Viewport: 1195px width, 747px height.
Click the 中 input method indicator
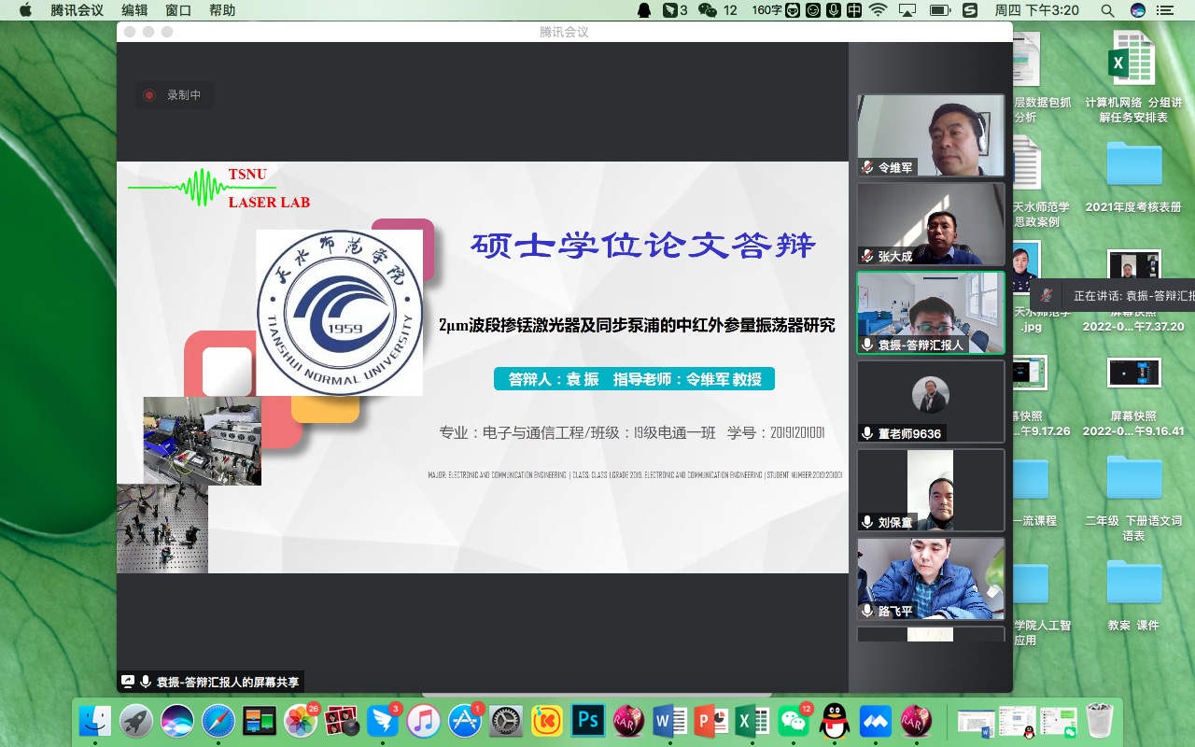click(854, 10)
